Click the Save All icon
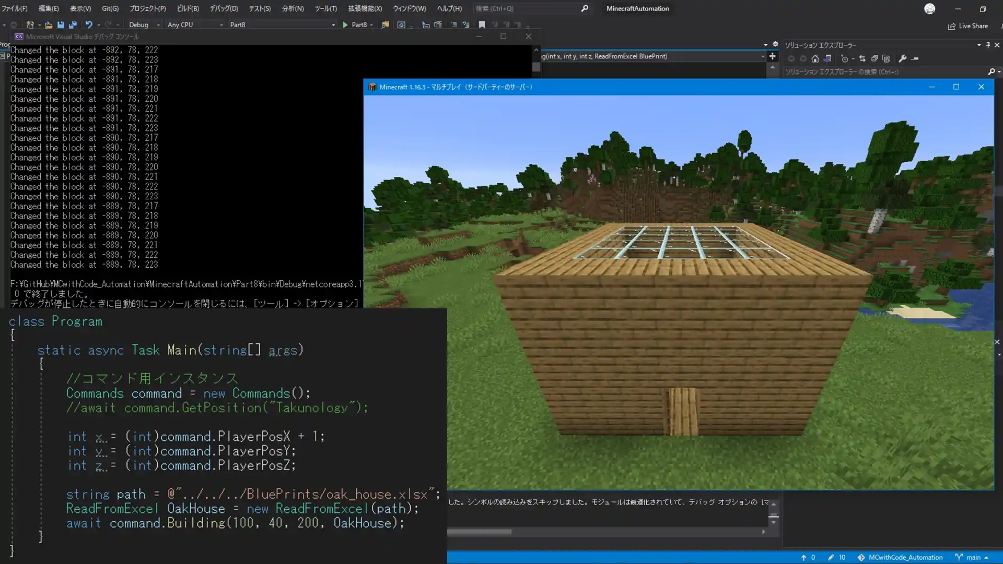 click(73, 25)
